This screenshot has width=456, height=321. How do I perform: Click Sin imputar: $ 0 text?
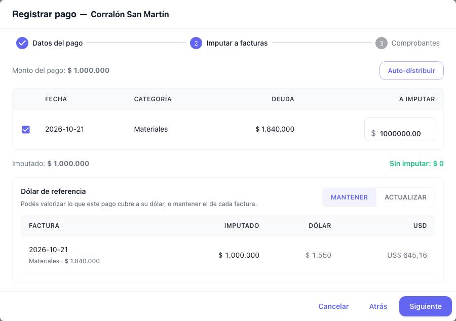[x=416, y=164]
